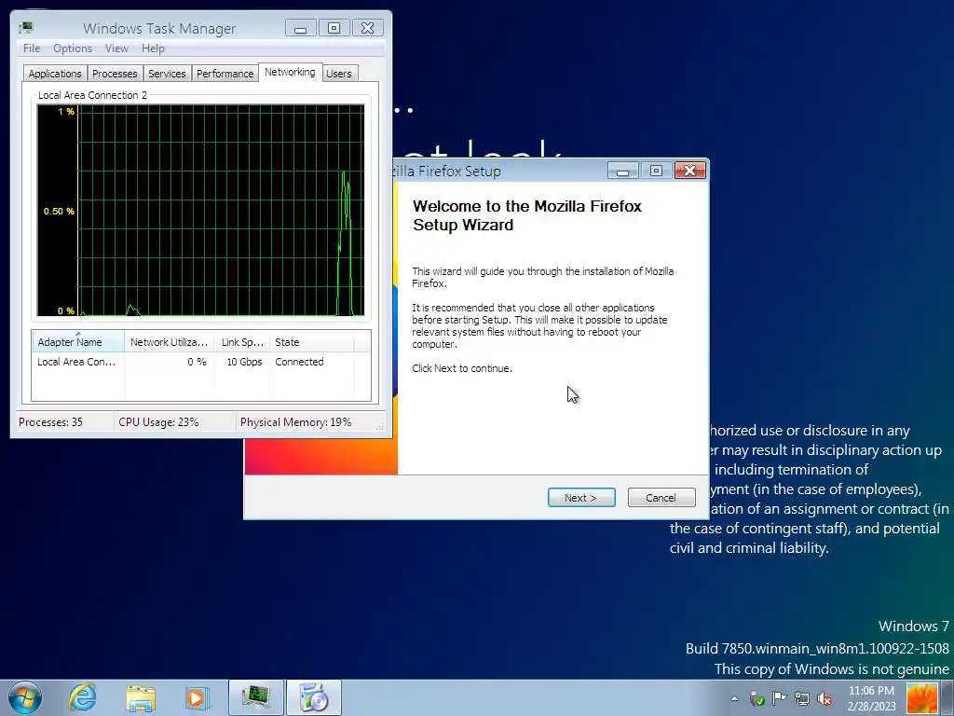Click the Task Manager title bar icon
Viewport: 954px width, 716px height.
[x=26, y=28]
